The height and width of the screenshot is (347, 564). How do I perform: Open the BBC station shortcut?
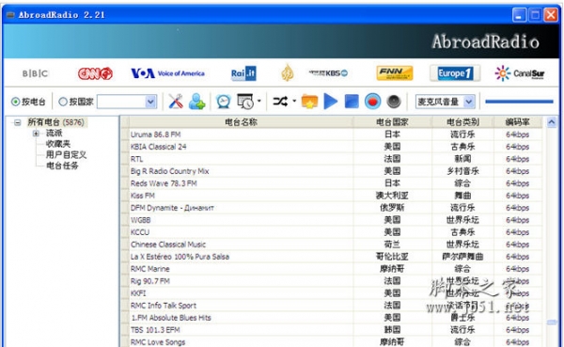tap(35, 73)
